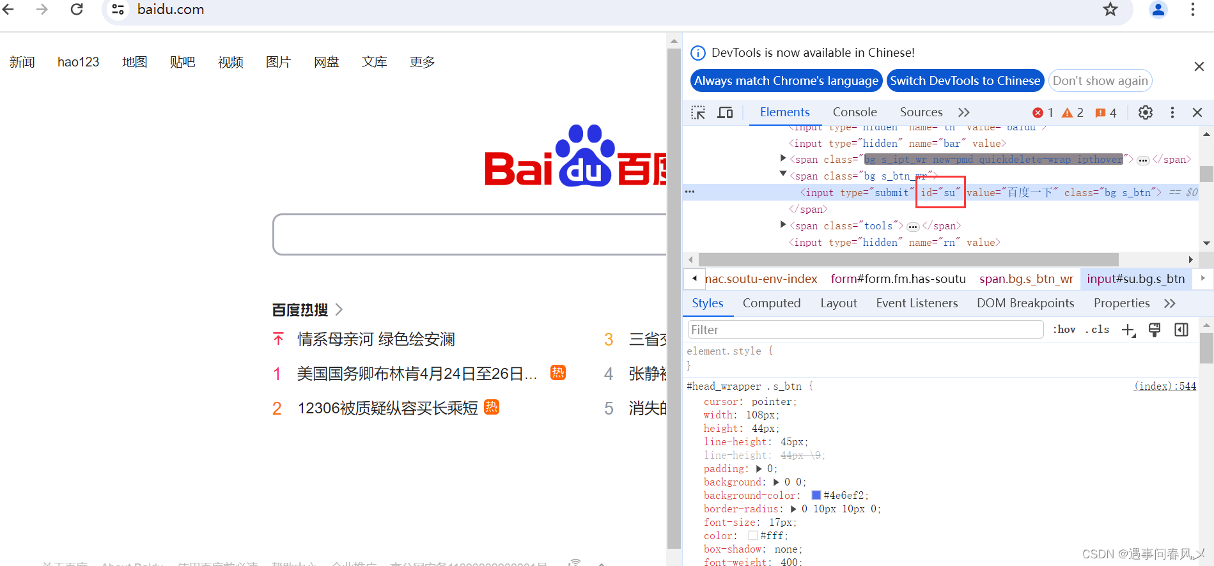Click the warning triangle count icon
This screenshot has width=1214, height=566.
click(1067, 113)
